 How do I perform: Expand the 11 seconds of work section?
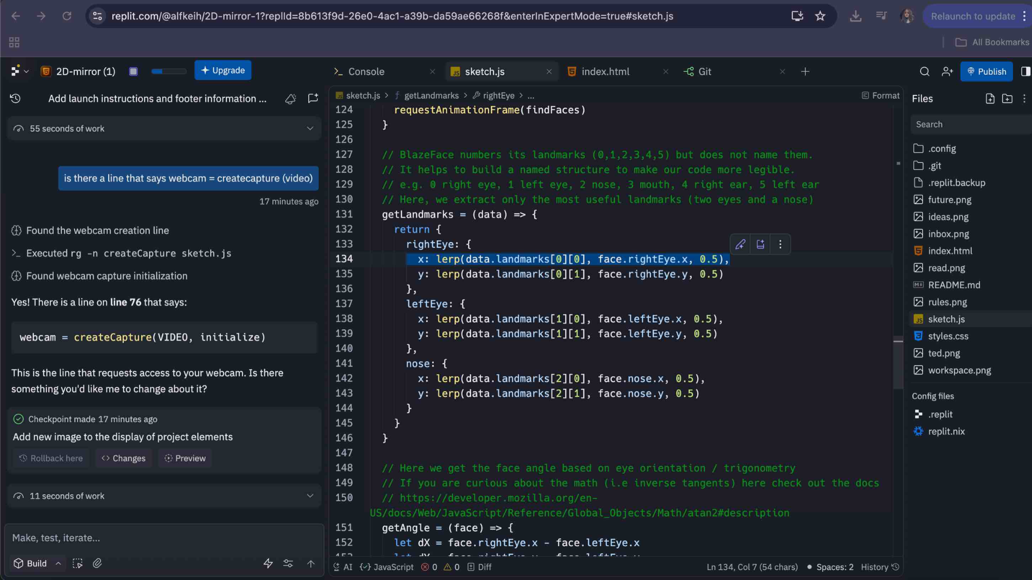[310, 496]
